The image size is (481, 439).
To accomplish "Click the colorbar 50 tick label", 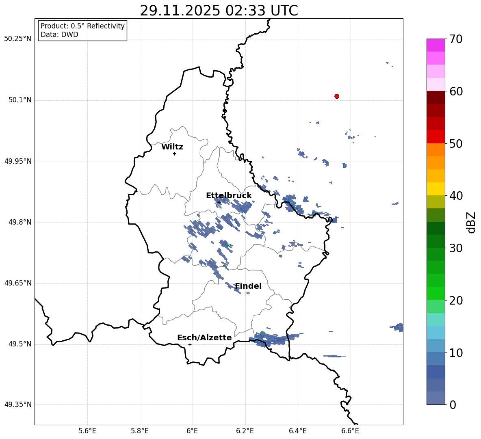I will 456,144.
